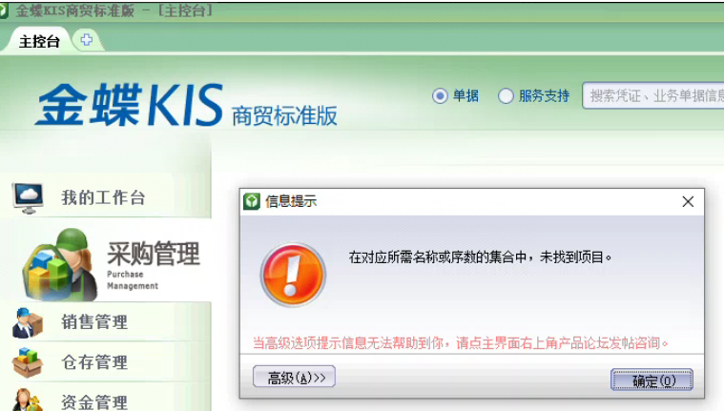Click the 金蝶KIS logo in header
Viewport: 724px width, 411px height.
129,105
